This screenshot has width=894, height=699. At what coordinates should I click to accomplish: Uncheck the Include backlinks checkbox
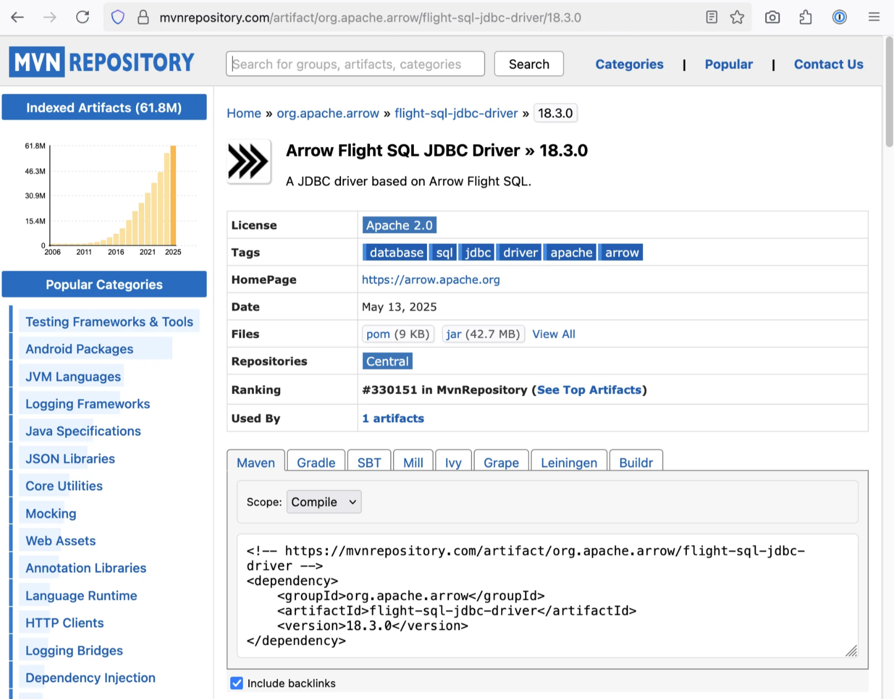[237, 683]
